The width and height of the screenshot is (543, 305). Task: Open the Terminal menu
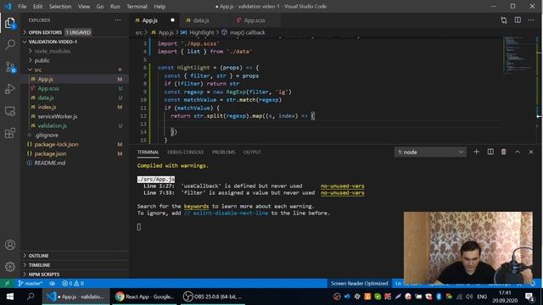(137, 6)
